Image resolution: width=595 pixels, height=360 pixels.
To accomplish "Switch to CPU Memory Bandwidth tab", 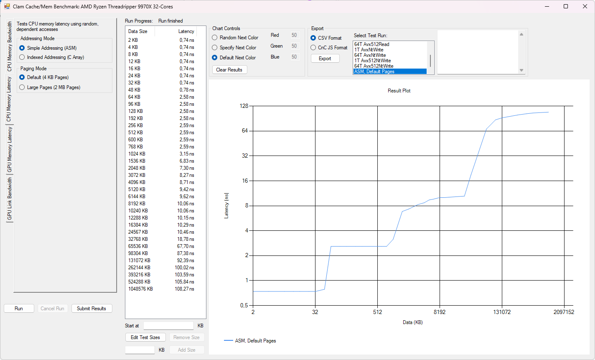I will 9,46.
